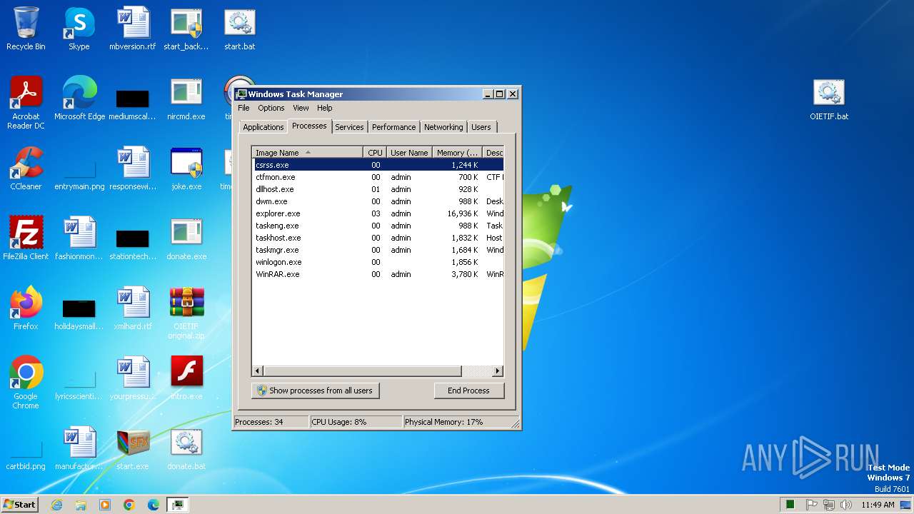Launch Firefox from the desktop

coord(26,309)
